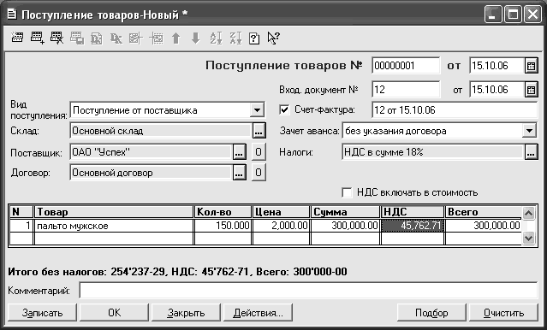Viewport: 547px width, 330px height.
Task: Open contract selection ellipsis button
Action: pos(239,173)
